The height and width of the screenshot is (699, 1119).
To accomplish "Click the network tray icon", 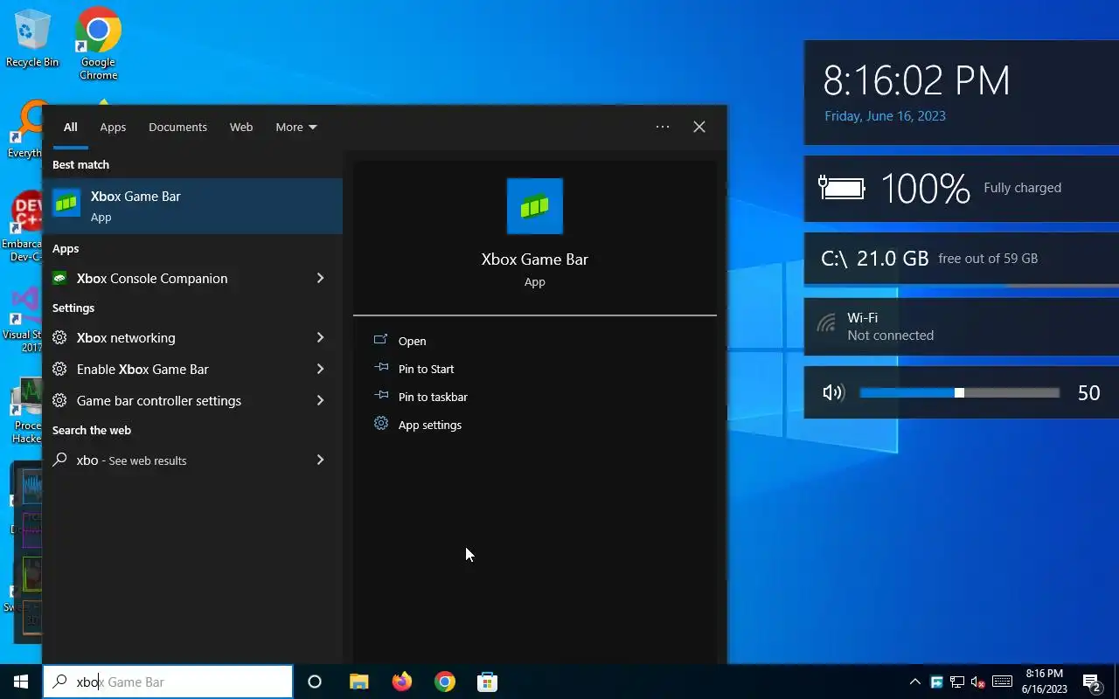I will [957, 682].
